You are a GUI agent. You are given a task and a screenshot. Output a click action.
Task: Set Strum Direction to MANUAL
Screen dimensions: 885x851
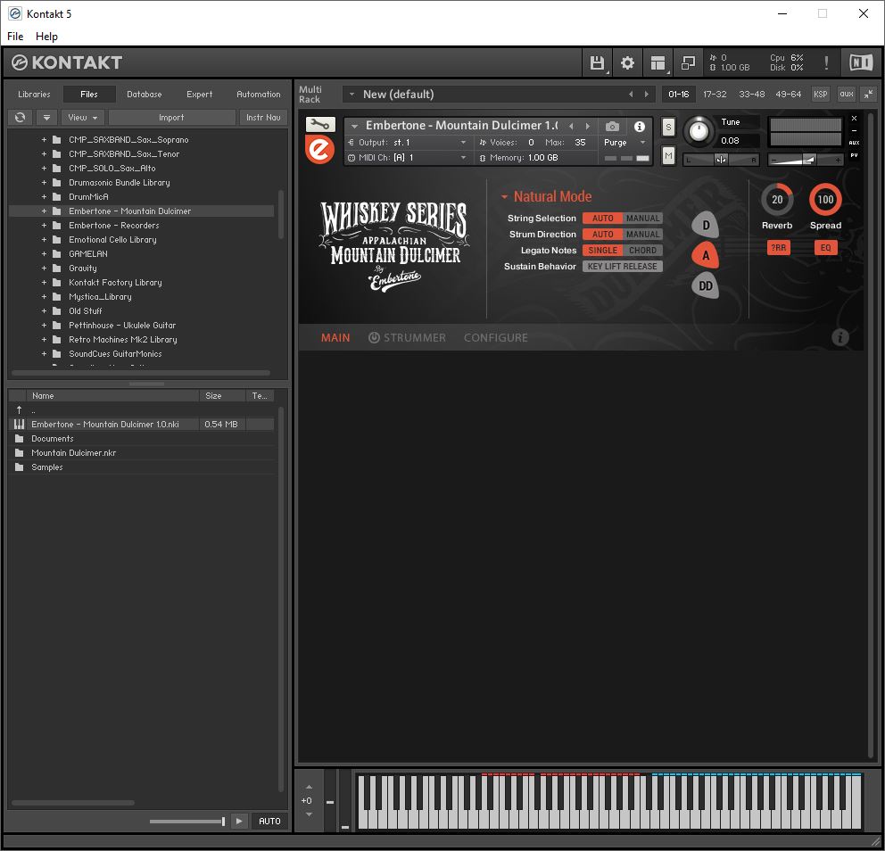642,235
